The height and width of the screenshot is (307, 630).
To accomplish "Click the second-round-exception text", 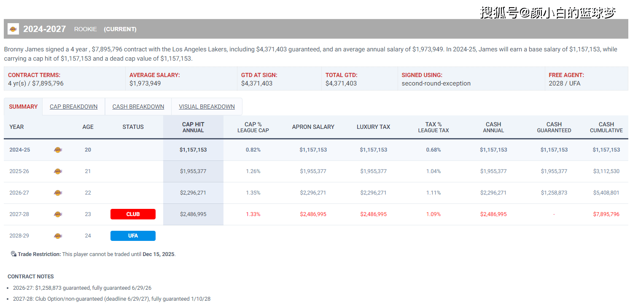I will (436, 83).
